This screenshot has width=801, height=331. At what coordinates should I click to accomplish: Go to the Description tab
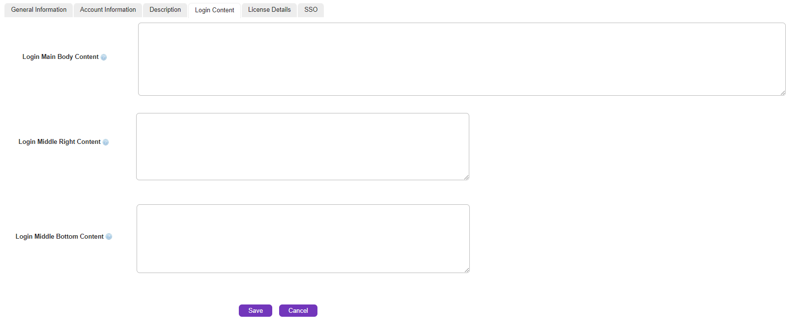(165, 10)
